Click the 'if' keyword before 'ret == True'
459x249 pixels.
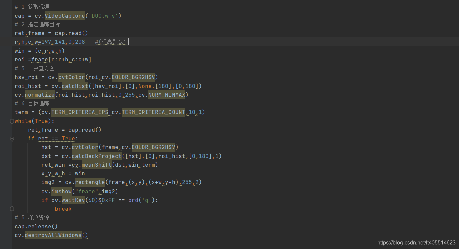[x=31, y=138]
